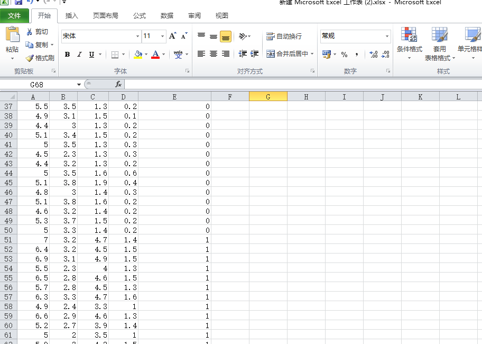Open Format as Table (套用表格格式)
The height and width of the screenshot is (344, 482).
(x=439, y=44)
